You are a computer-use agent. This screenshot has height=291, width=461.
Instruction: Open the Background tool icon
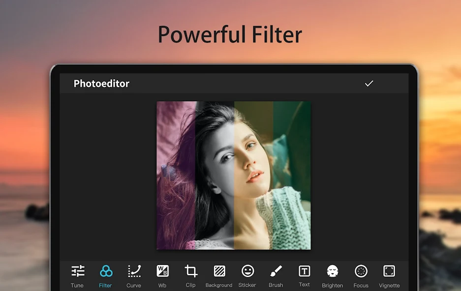click(x=219, y=271)
